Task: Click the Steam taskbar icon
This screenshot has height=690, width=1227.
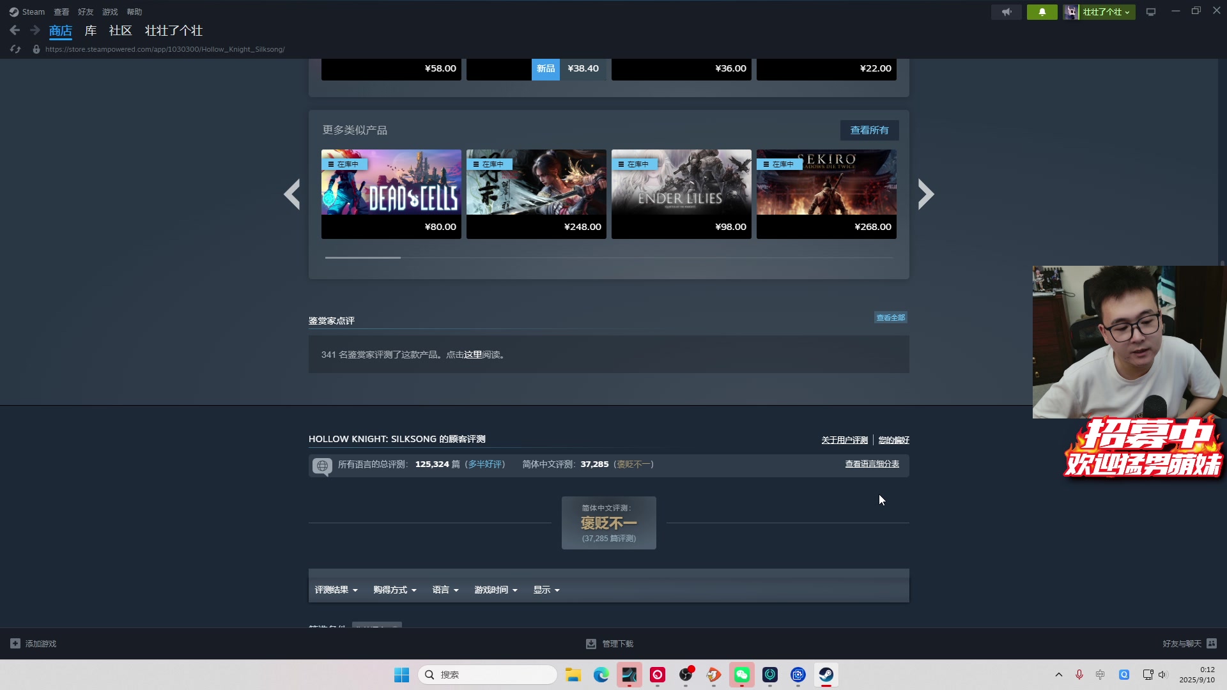Action: click(x=826, y=675)
